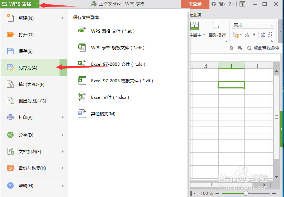
Task: Open the WPS 表格 application menu dropdown arrow
Action: [x=37, y=4]
